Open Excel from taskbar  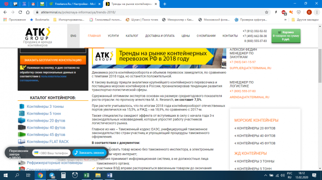[x=86, y=175]
